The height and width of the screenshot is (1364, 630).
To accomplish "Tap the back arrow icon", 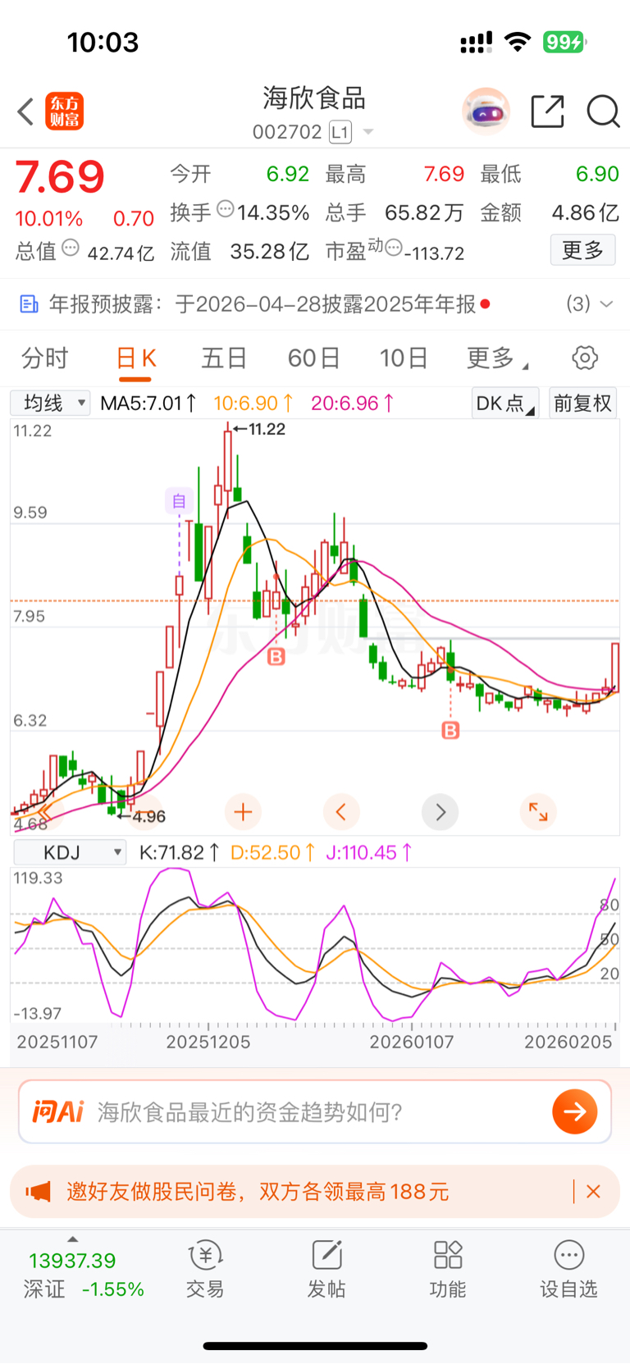I will (x=25, y=112).
